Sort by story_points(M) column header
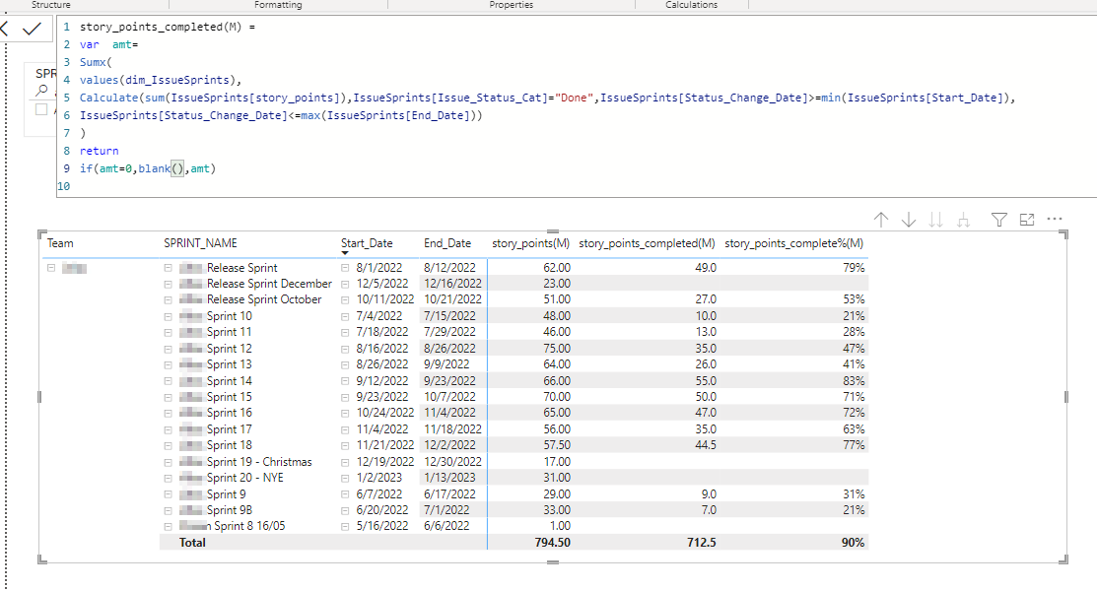The width and height of the screenshot is (1097, 590). pos(530,243)
